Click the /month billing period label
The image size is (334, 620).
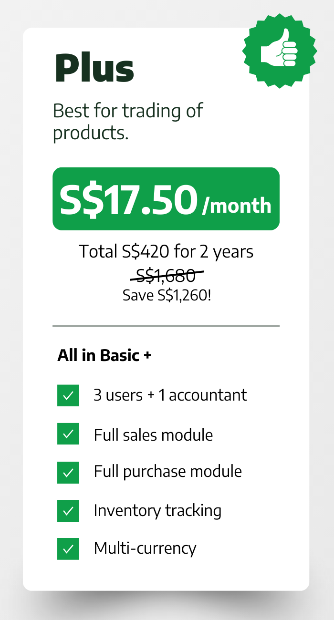(x=237, y=206)
